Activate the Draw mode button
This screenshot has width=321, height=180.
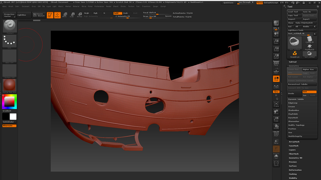coord(57,15)
